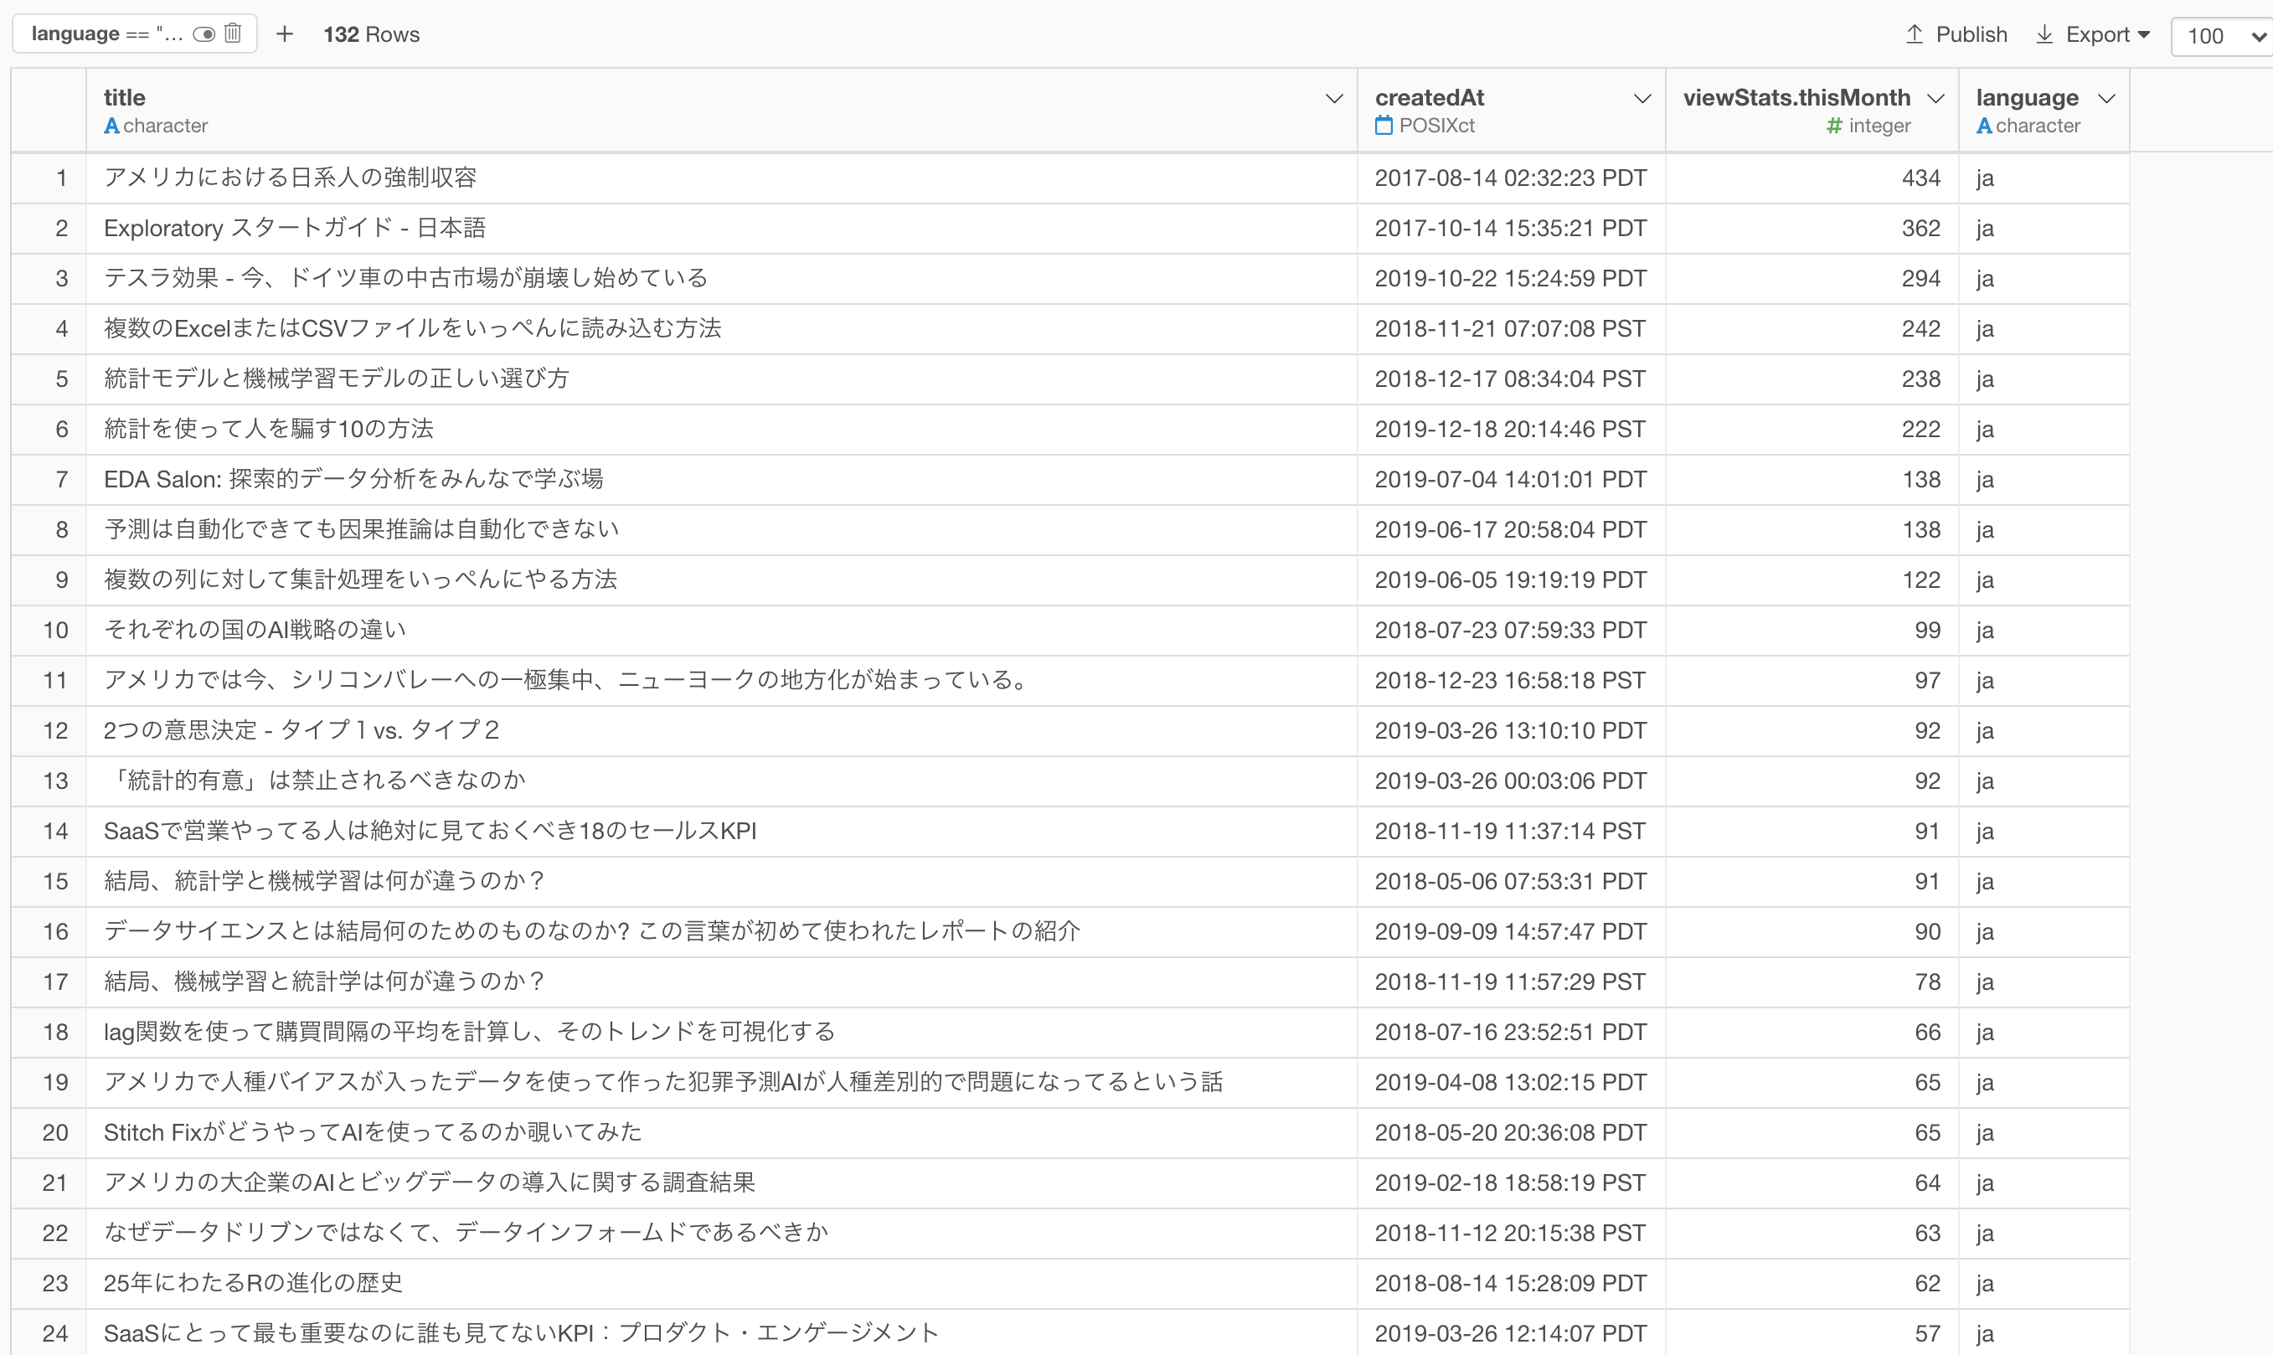Click the Export download icon
This screenshot has height=1355, width=2273.
(x=2045, y=34)
